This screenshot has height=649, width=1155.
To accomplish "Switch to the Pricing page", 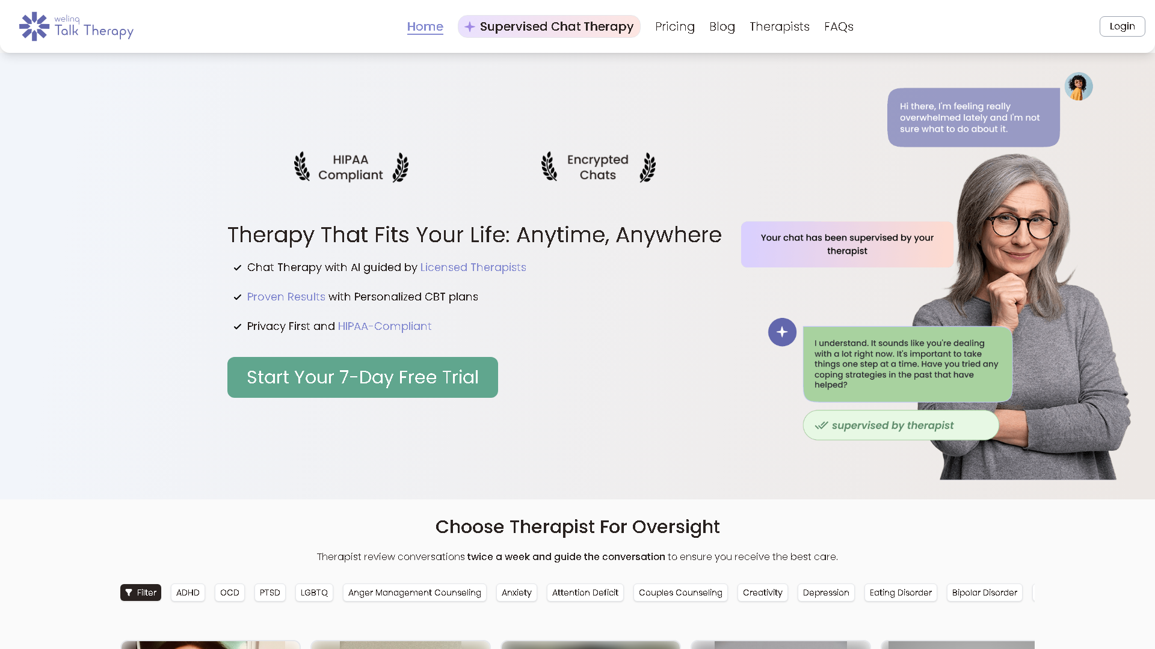I will 674,26.
